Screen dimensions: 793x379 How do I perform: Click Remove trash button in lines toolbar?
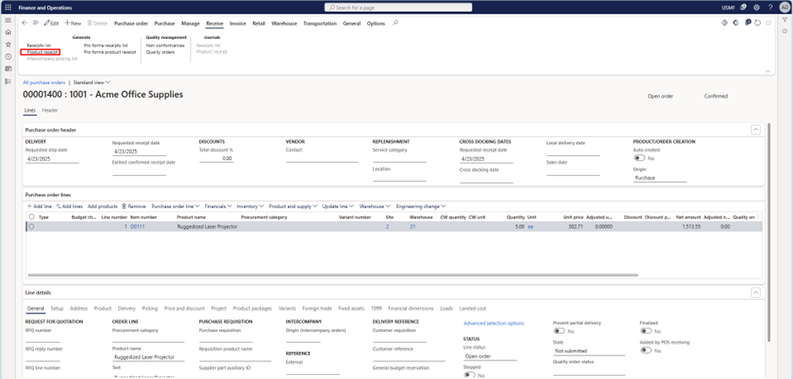pyautogui.click(x=134, y=206)
